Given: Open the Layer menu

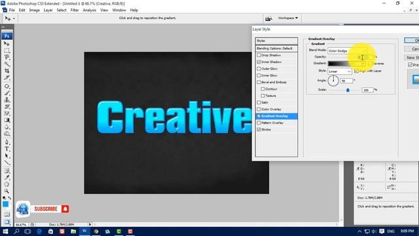Looking at the screenshot, I should tap(48, 10).
